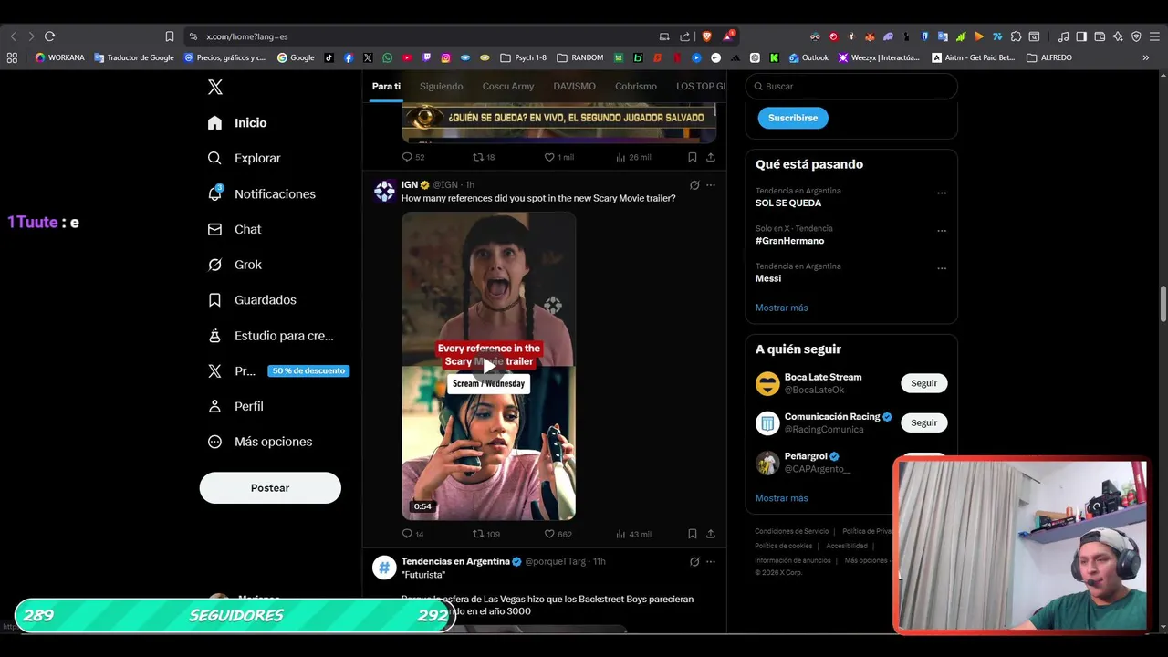Click Mostrar más under A quién seguir
The height and width of the screenshot is (657, 1168).
click(781, 498)
